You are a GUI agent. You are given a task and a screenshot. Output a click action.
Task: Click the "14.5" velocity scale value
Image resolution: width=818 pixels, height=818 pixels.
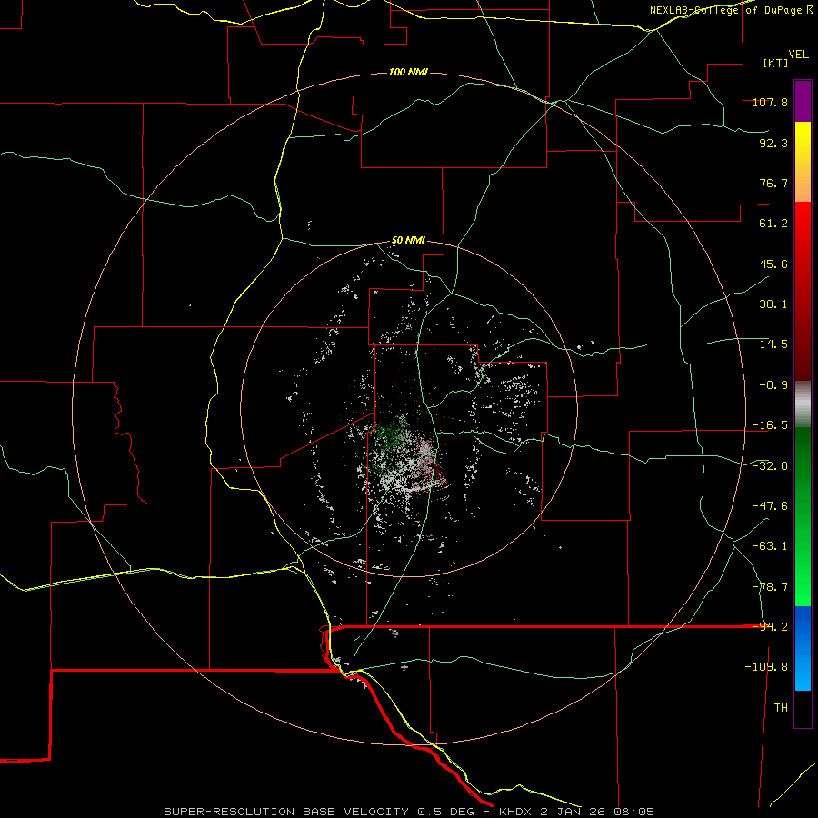click(x=773, y=344)
